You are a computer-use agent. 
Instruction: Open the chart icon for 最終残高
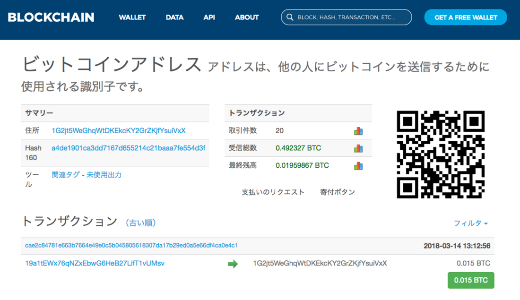click(x=358, y=165)
